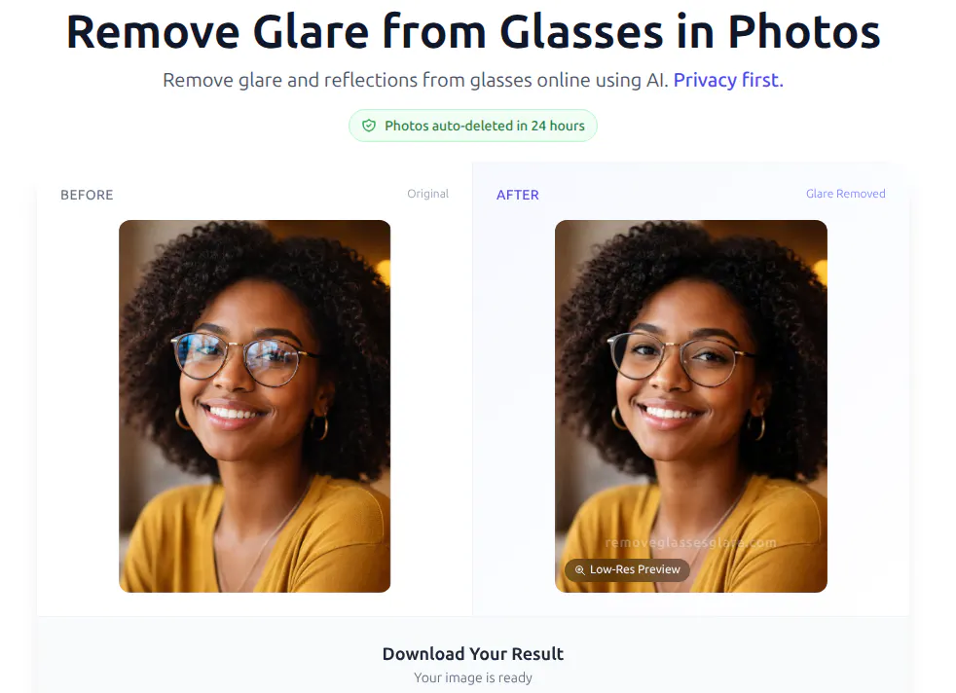Click the shield checkmark icon
Image resolution: width=956 pixels, height=693 pixels.
point(369,126)
